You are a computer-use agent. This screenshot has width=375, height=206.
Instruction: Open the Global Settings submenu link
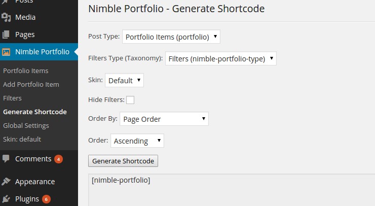tap(26, 125)
